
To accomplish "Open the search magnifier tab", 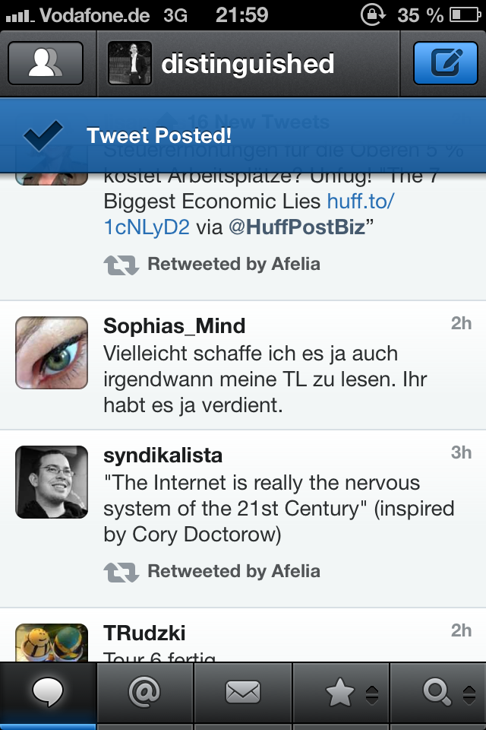I will pyautogui.click(x=436, y=692).
